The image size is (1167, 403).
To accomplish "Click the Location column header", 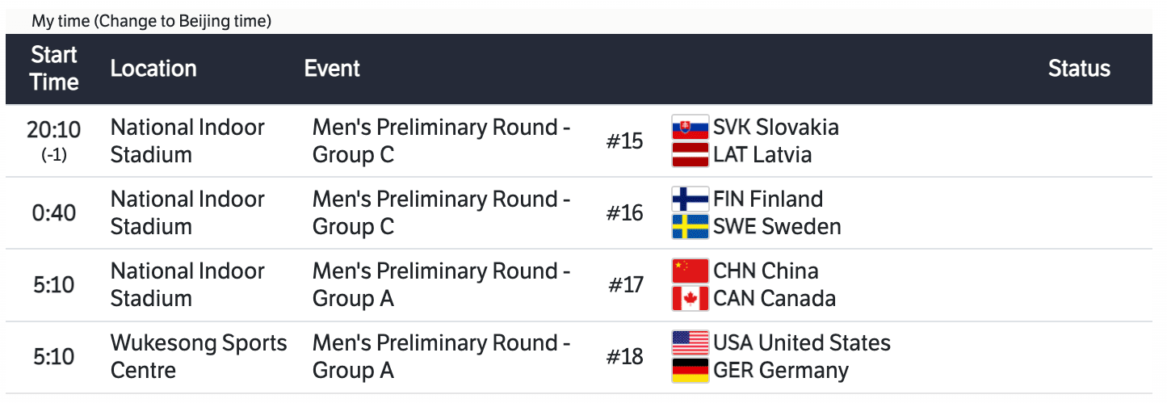I will coord(153,69).
